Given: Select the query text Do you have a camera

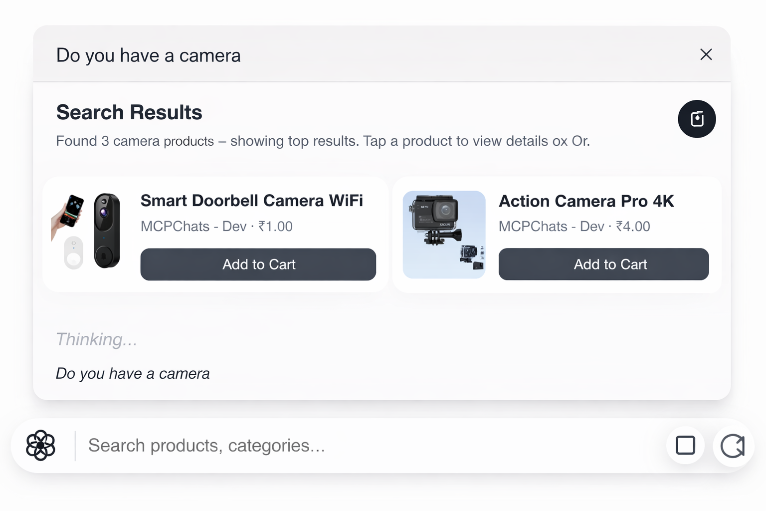Looking at the screenshot, I should pyautogui.click(x=133, y=373).
